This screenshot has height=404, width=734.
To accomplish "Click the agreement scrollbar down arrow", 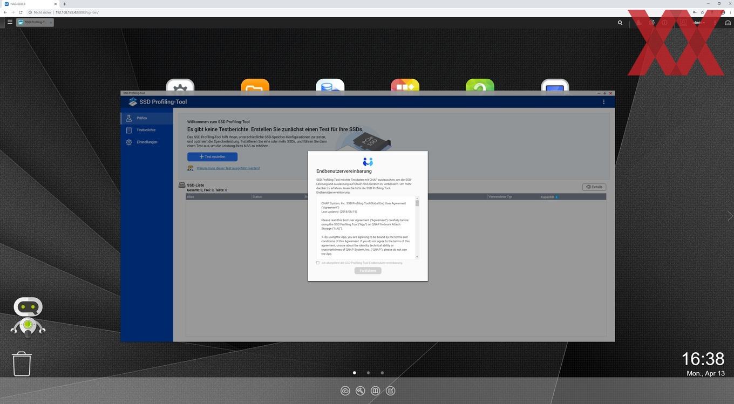I will pyautogui.click(x=417, y=257).
